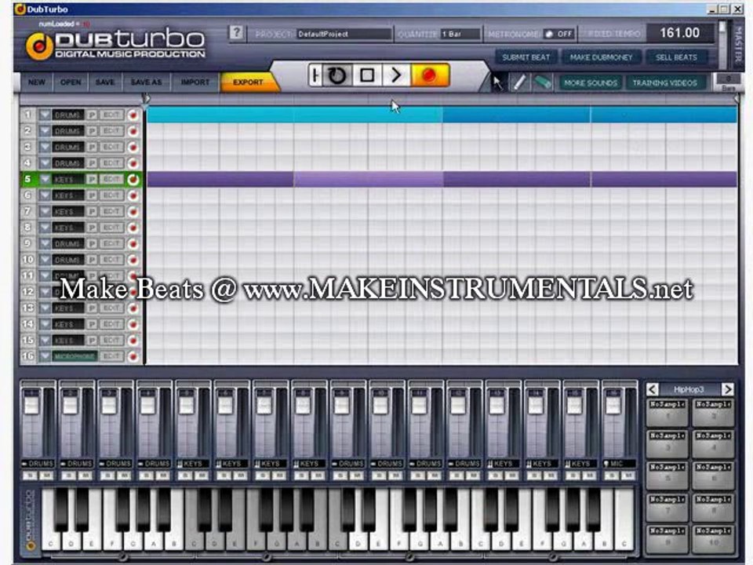753x565 pixels.
Task: Expand track 13 KEYS dropdown arrow
Action: [x=45, y=308]
